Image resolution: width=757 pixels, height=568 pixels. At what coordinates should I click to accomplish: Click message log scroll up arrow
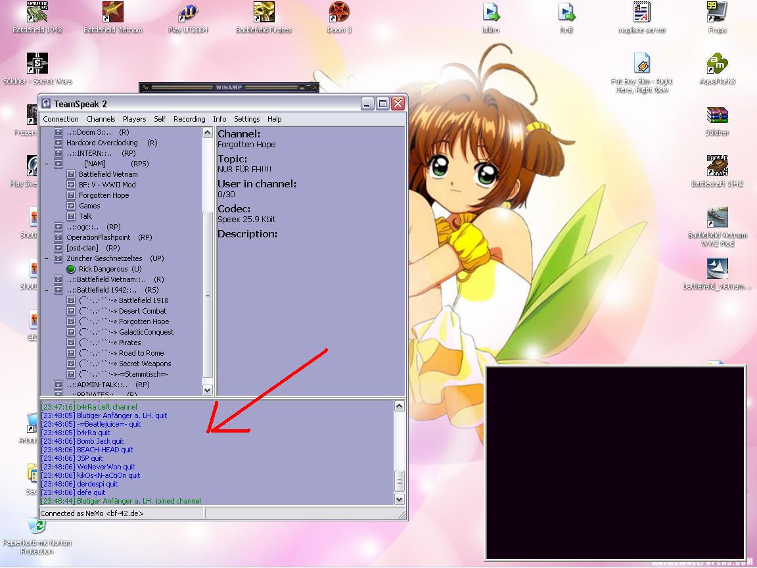(x=400, y=406)
